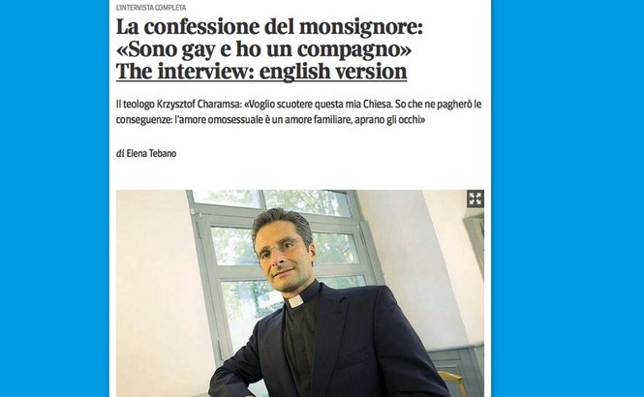Click the blue margin right of the article
644x397 pixels.
point(567,198)
